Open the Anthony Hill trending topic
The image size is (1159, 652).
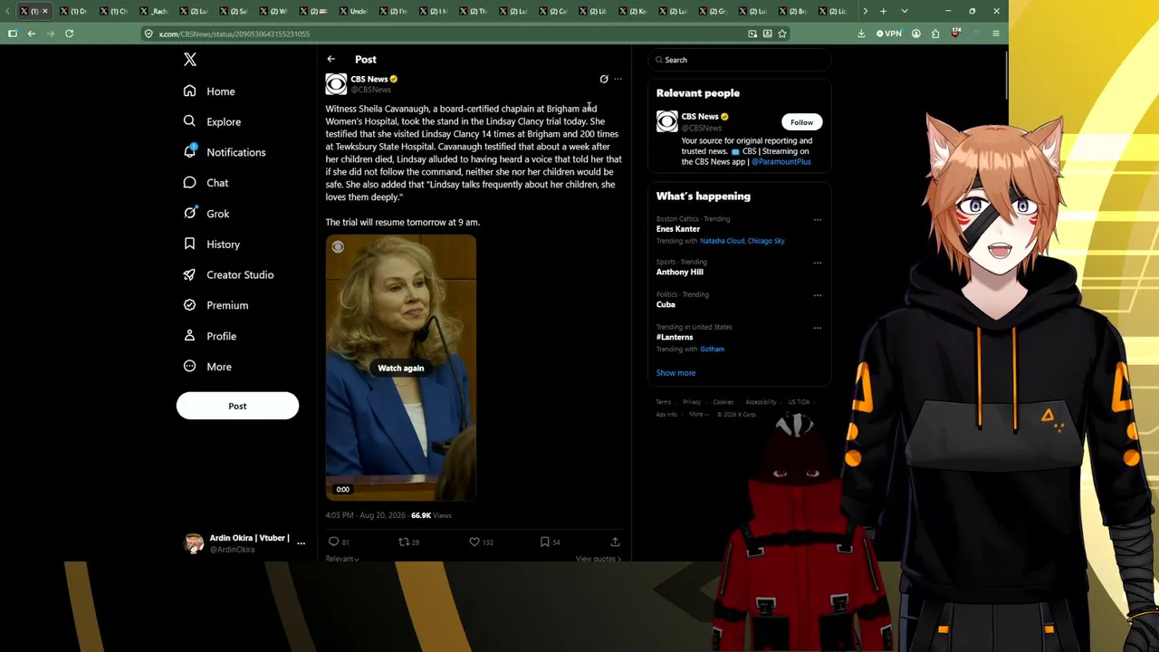pos(680,272)
